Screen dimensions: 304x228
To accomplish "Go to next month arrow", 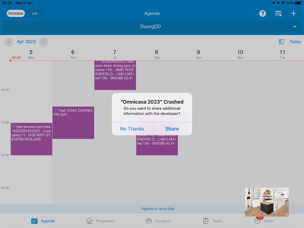I will (43, 42).
